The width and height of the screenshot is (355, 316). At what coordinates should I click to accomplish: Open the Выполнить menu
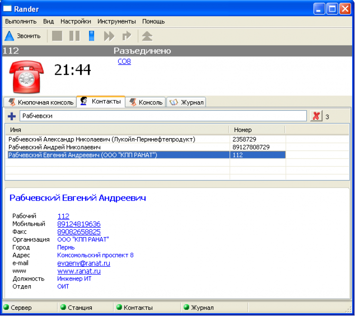pyautogui.click(x=21, y=21)
